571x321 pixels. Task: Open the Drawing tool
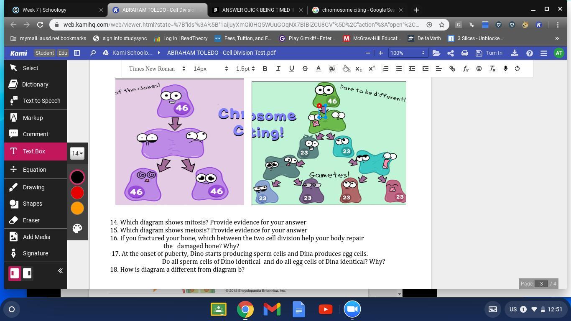(33, 187)
